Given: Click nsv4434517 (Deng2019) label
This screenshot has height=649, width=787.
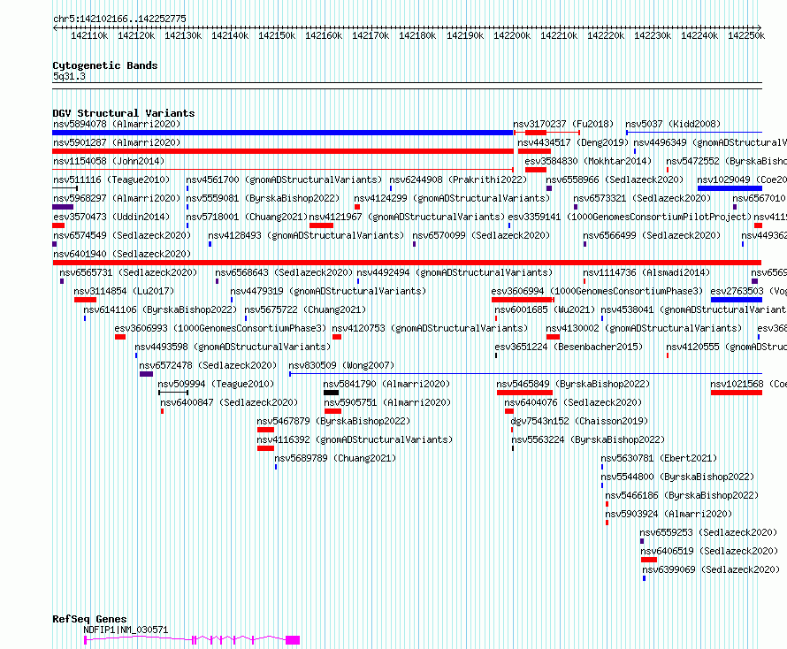Looking at the screenshot, I should 573,142.
